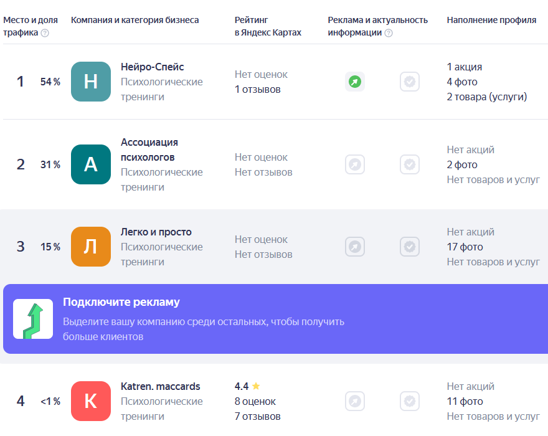Screen dimensions: 548x436
Task: Click the verification badge for Ассоциация психологов
Action: [x=410, y=164]
